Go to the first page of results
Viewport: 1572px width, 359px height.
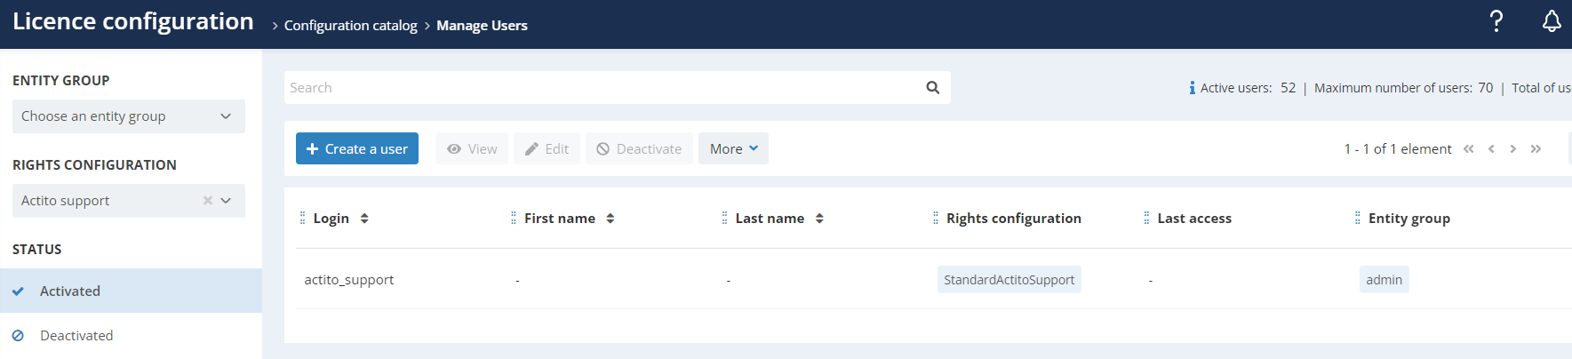pyautogui.click(x=1469, y=148)
